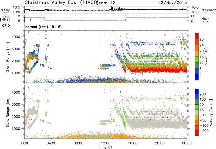Click the '4' power colorbar label
Screen dimensions: 216x149
click(x=201, y=74)
